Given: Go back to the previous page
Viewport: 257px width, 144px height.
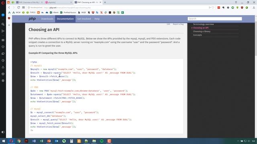Looking at the screenshot, I should (x=9, y=8).
